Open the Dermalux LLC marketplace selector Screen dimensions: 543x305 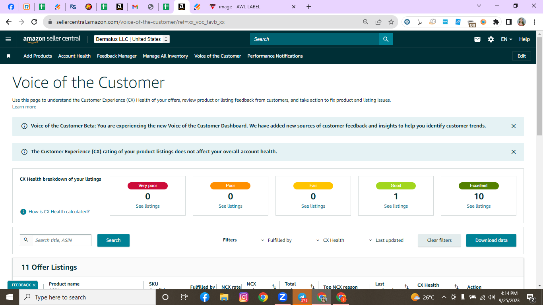[x=132, y=39]
